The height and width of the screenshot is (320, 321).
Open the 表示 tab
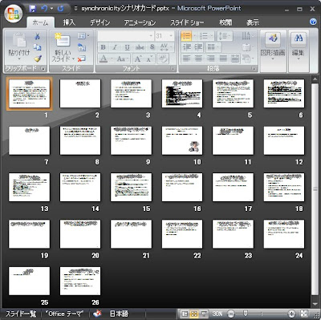(x=253, y=22)
